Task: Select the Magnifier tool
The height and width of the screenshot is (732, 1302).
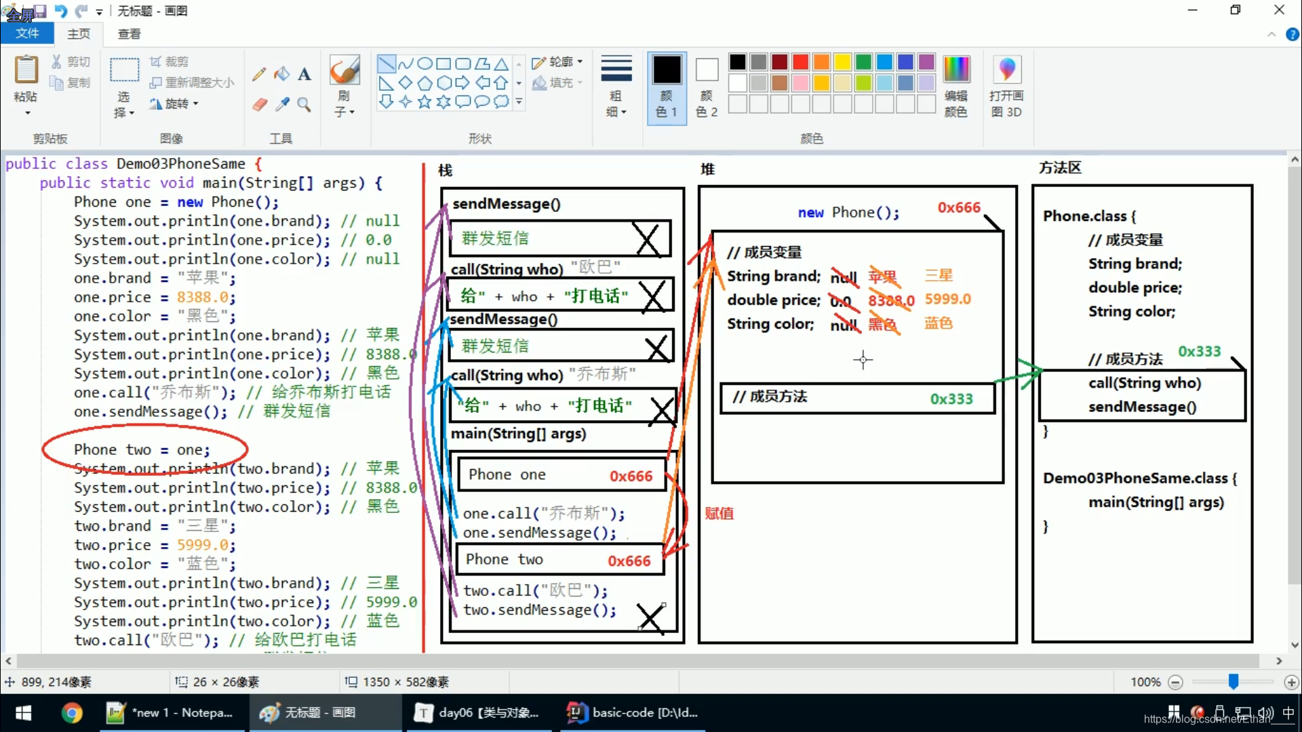Action: [x=304, y=104]
